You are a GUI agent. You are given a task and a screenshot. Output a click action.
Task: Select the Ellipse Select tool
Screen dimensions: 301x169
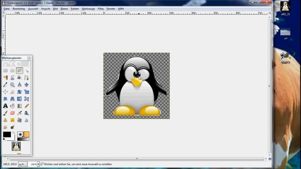(13, 71)
